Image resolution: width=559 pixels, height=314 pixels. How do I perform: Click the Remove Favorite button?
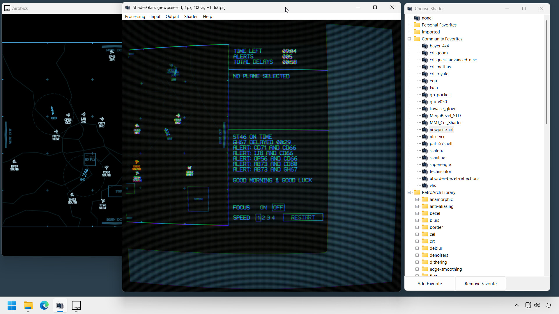pyautogui.click(x=480, y=283)
